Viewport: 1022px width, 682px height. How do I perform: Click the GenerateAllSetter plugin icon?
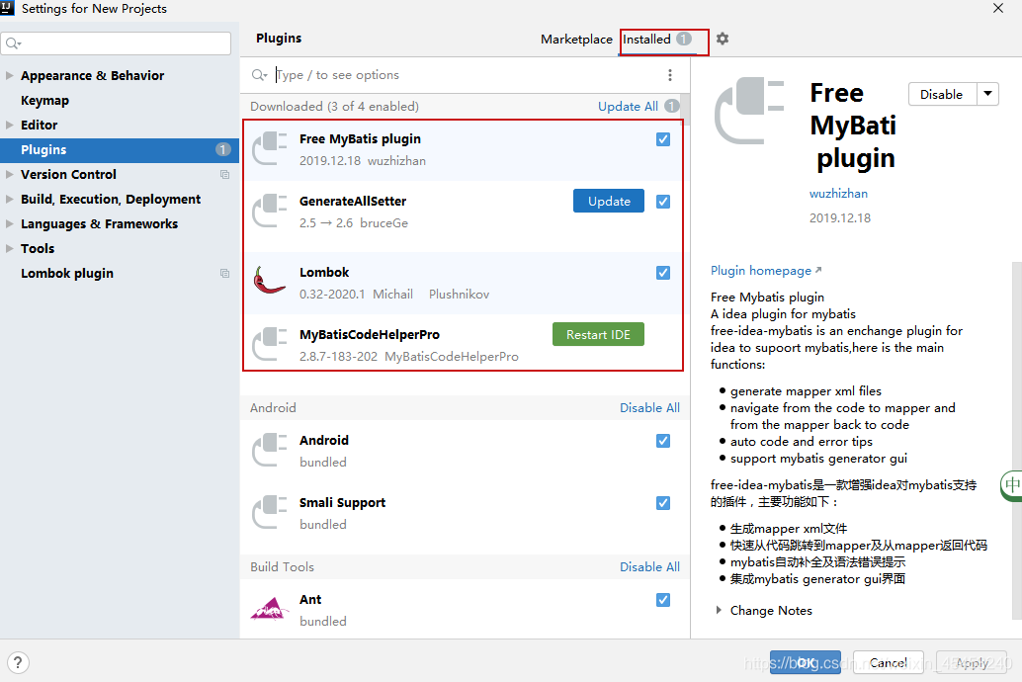click(270, 211)
